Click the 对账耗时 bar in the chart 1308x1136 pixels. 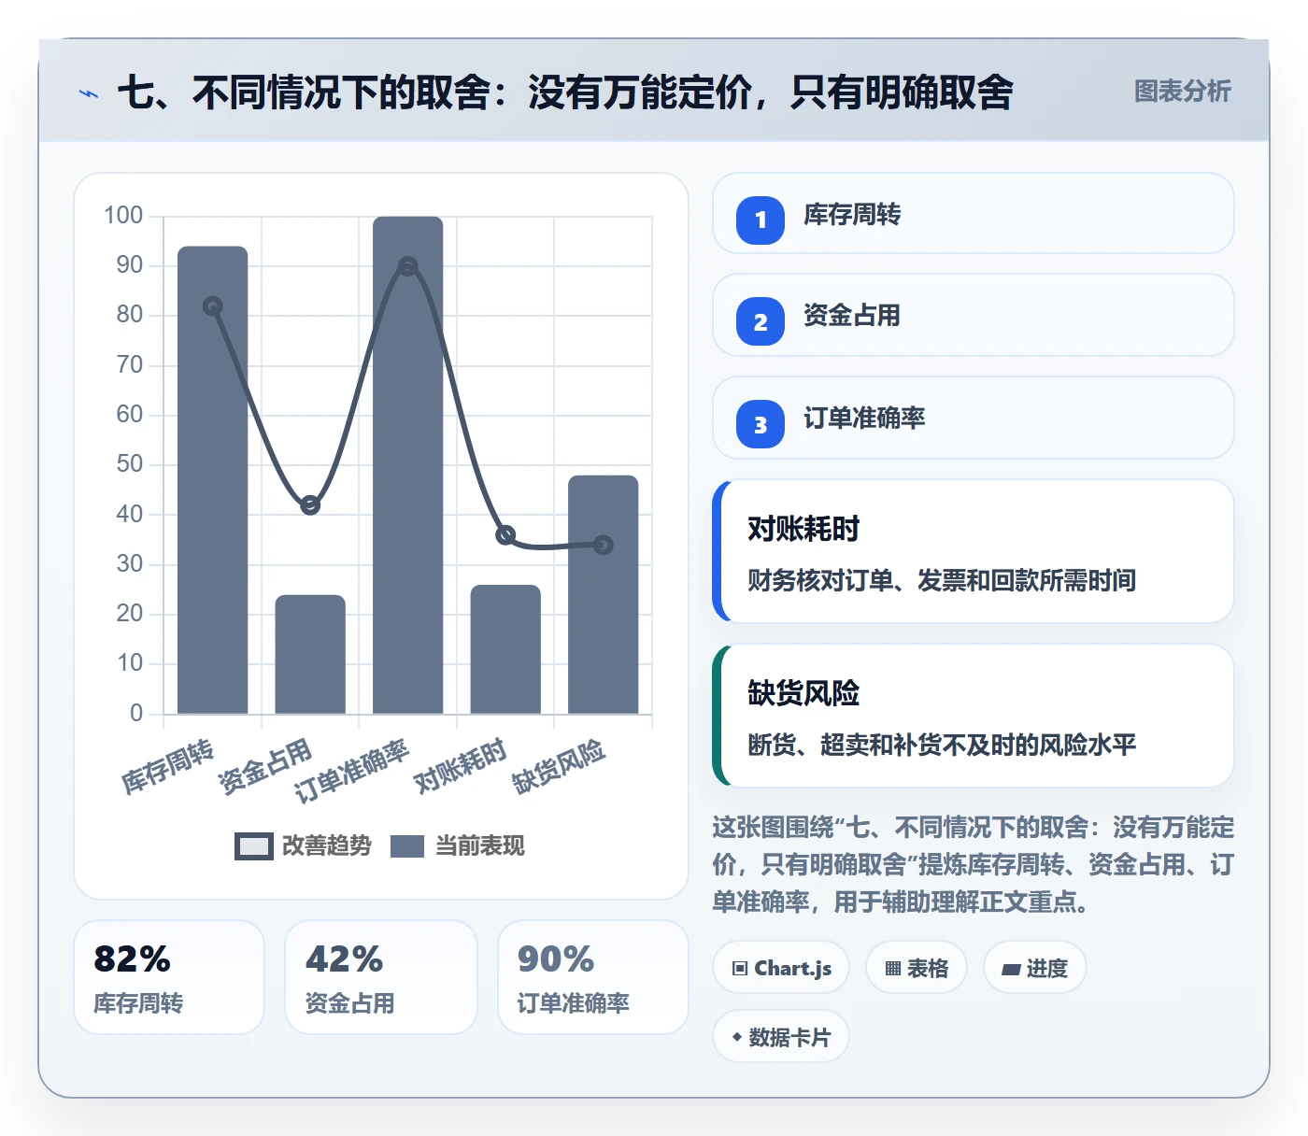[505, 650]
